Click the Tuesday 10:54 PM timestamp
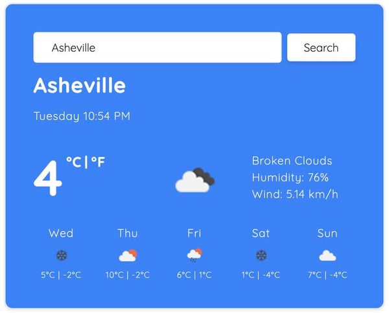This screenshot has height=313, width=389. tap(82, 116)
